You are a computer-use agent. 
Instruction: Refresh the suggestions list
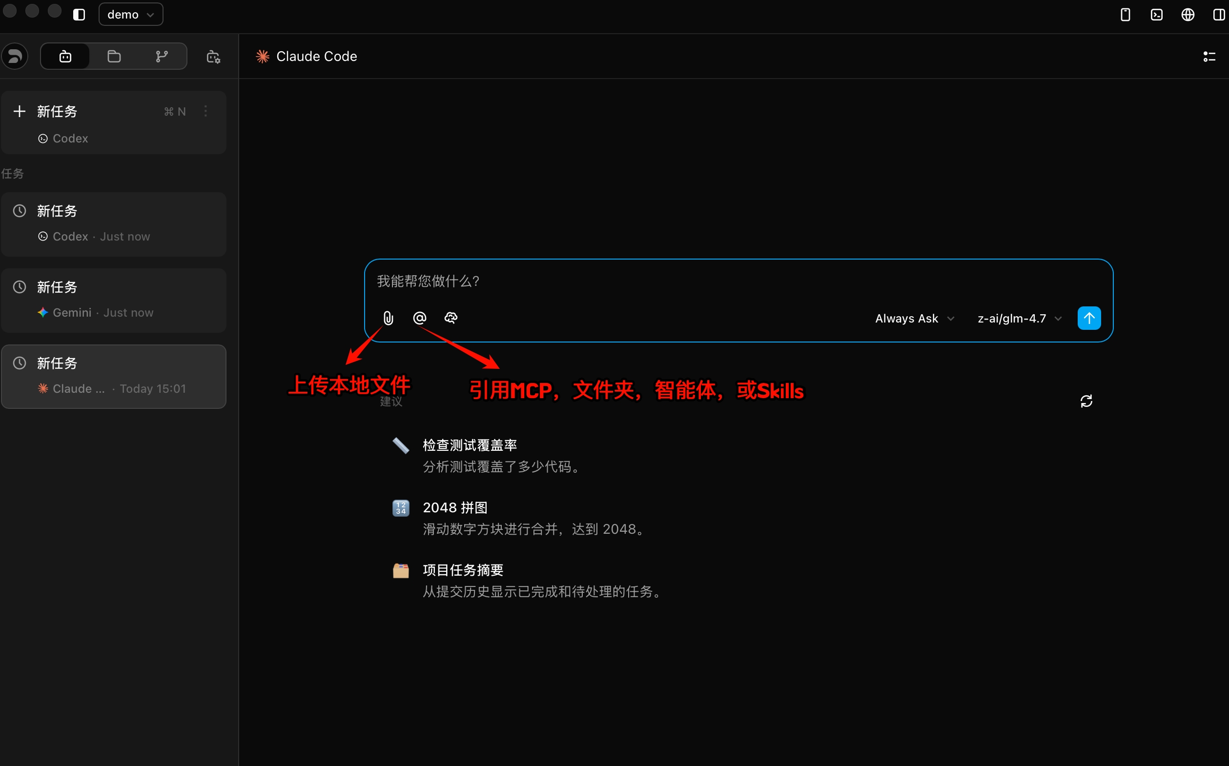[1086, 401]
